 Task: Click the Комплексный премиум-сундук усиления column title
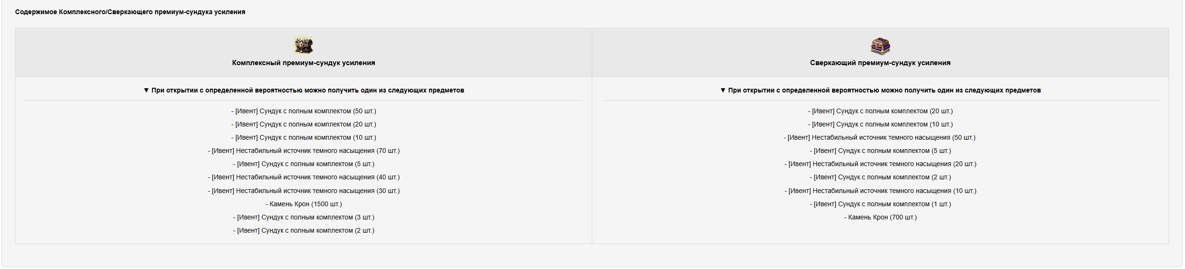pyautogui.click(x=304, y=63)
